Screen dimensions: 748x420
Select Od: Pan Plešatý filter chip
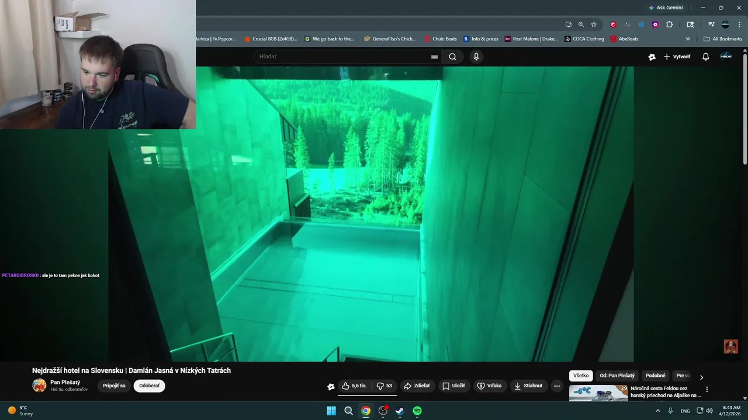tap(617, 376)
